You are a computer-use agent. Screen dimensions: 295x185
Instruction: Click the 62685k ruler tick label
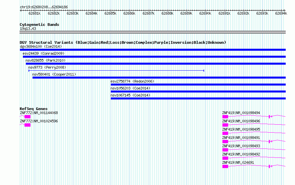pyautogui.click(x=110, y=13)
